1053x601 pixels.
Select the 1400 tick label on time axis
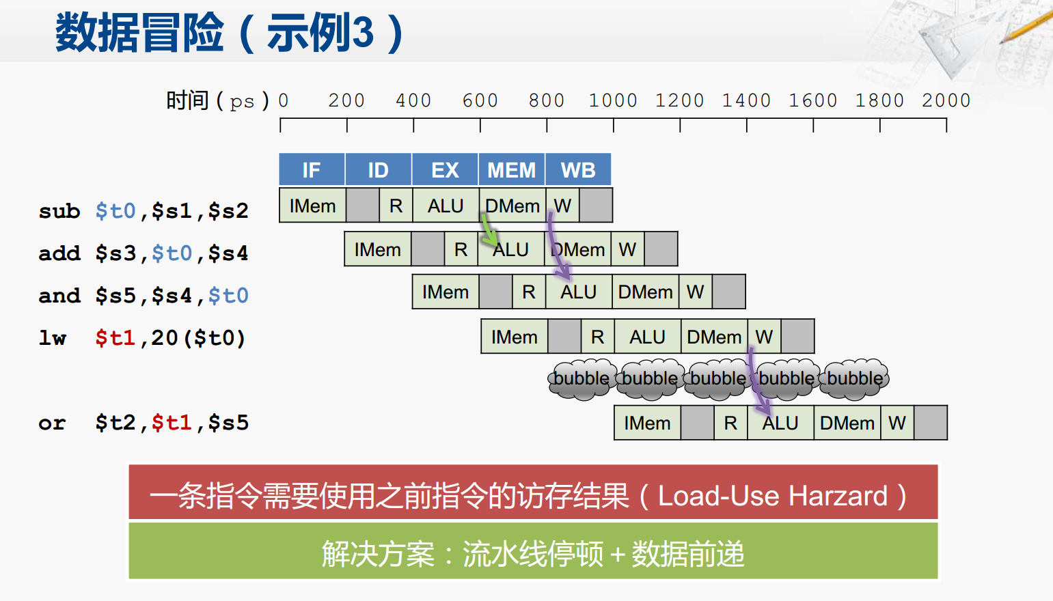click(x=746, y=100)
